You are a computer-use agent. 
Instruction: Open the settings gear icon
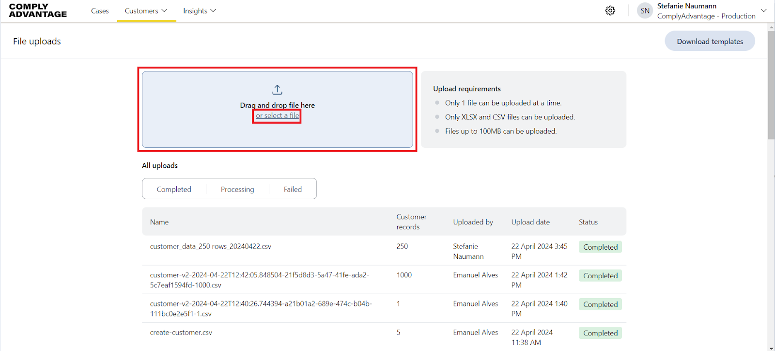tap(610, 11)
